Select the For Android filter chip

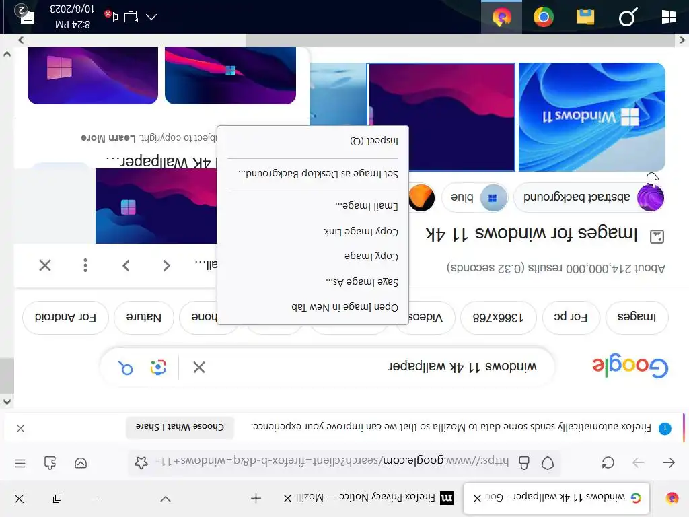point(65,317)
